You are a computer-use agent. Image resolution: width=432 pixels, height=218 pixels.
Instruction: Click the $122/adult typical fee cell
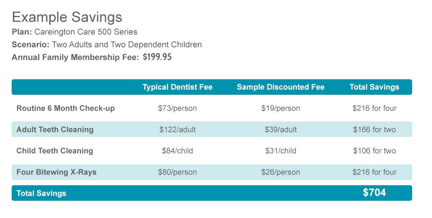click(x=177, y=129)
